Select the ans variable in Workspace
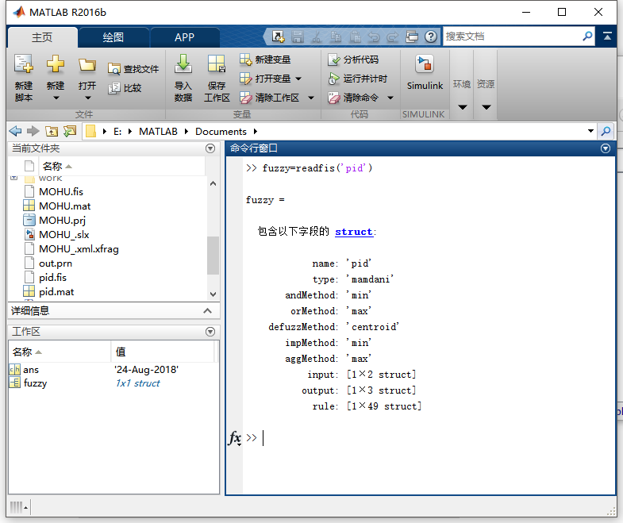The height and width of the screenshot is (523, 623). pos(31,370)
